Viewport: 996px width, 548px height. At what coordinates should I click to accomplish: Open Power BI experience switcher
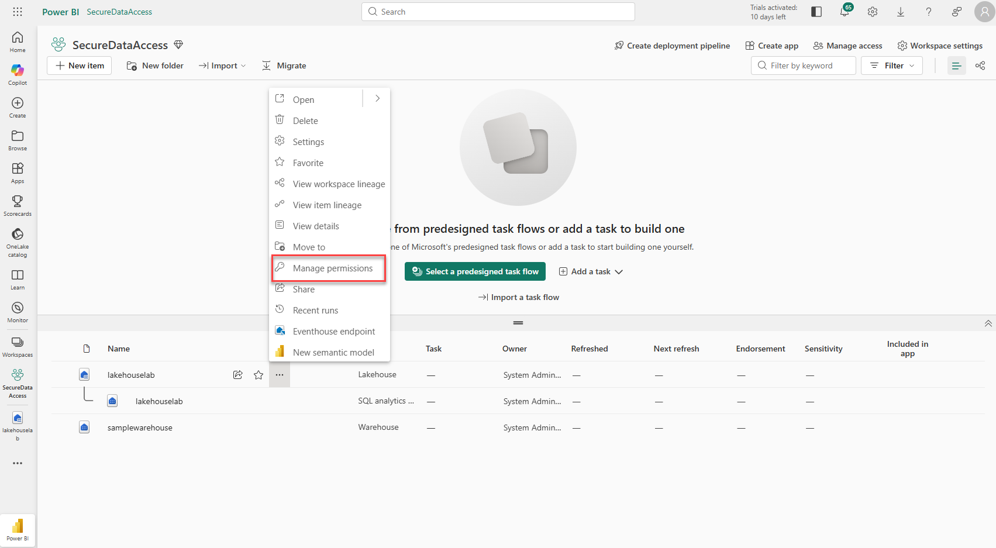tap(18, 530)
